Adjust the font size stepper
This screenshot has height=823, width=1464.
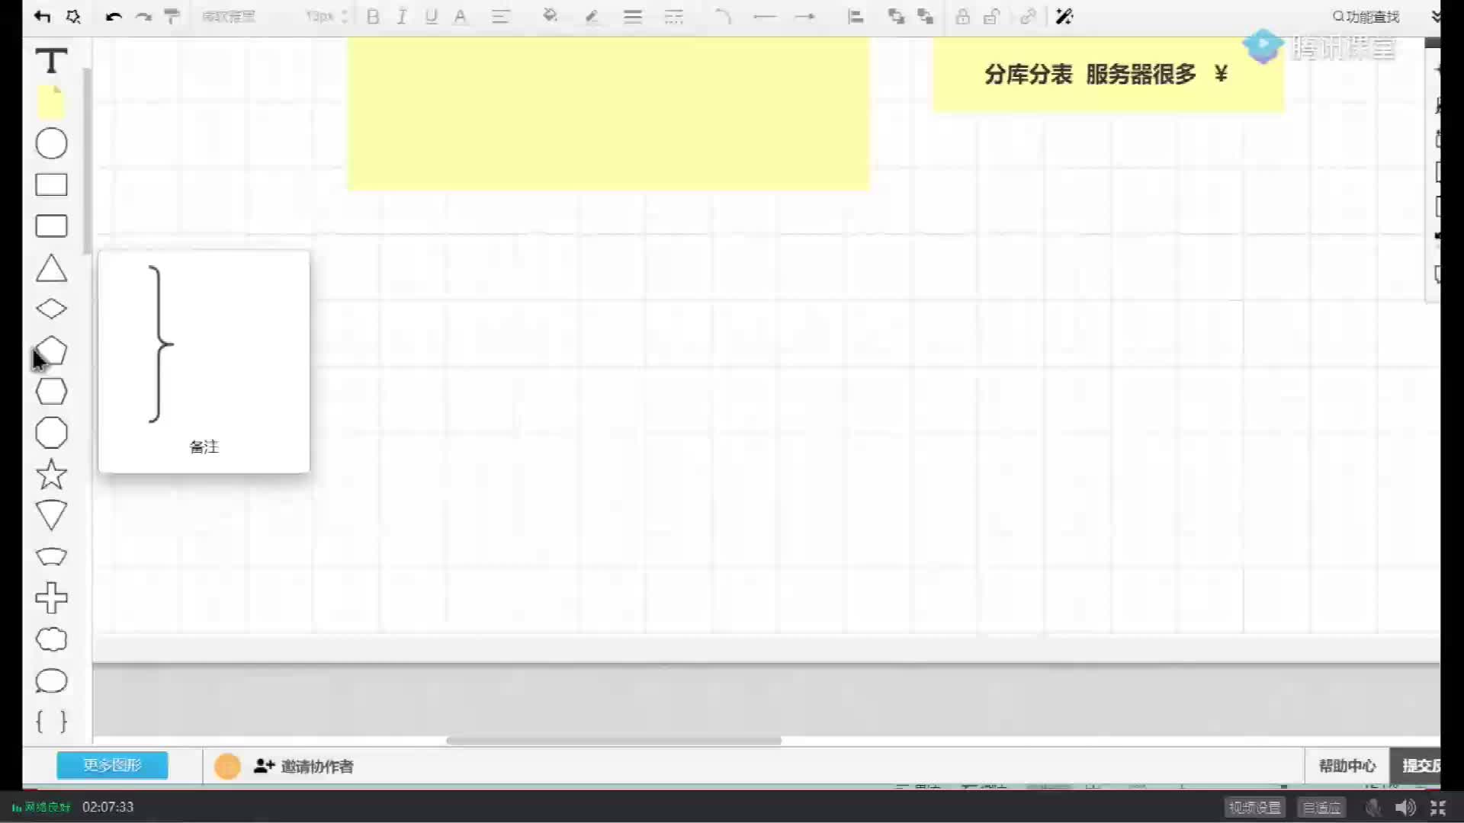pos(345,17)
